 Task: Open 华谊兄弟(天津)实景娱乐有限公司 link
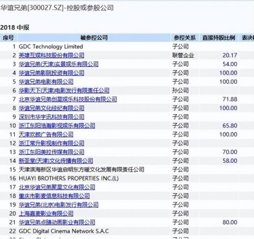[x=58, y=64]
